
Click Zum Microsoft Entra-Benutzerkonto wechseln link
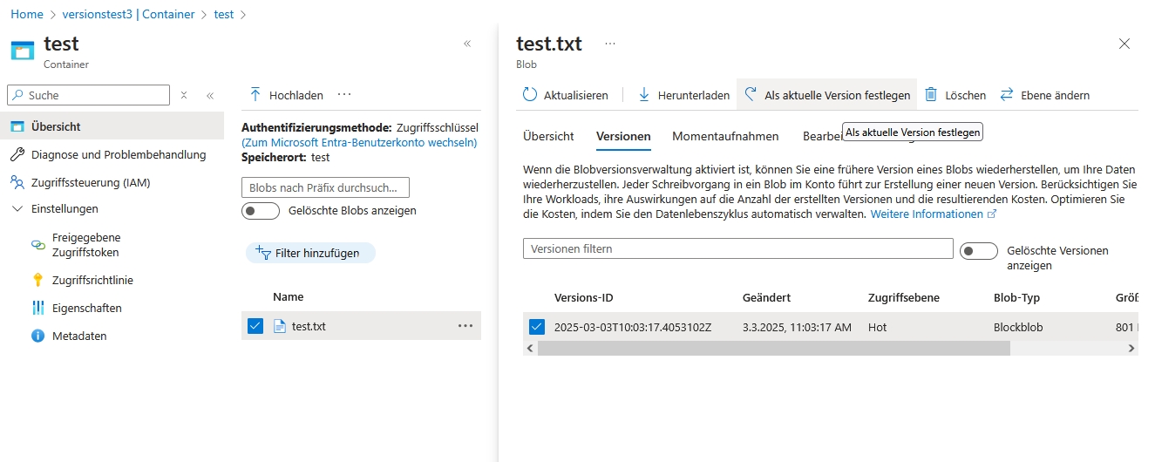coord(359,142)
